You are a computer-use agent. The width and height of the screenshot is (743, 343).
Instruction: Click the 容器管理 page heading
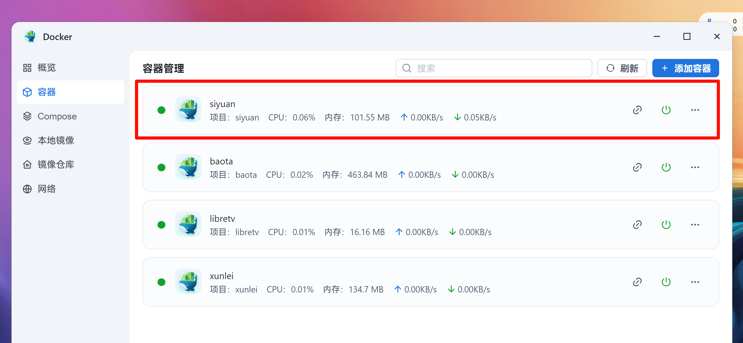click(x=163, y=68)
